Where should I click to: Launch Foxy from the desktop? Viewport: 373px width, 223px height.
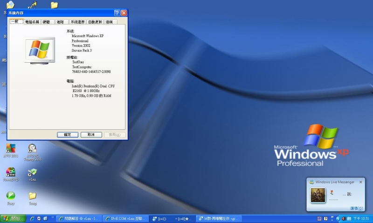[x=10, y=196]
